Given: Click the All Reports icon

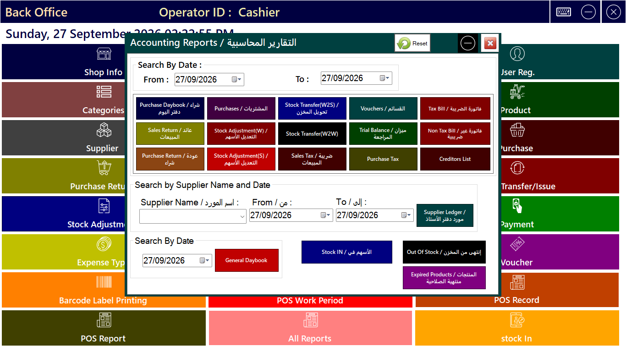Looking at the screenshot, I should [310, 320].
